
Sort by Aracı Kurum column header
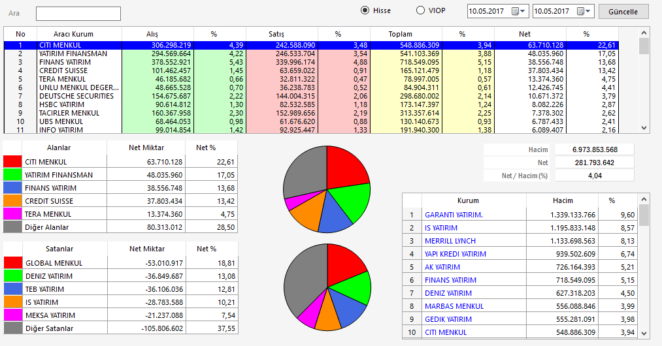[x=79, y=34]
